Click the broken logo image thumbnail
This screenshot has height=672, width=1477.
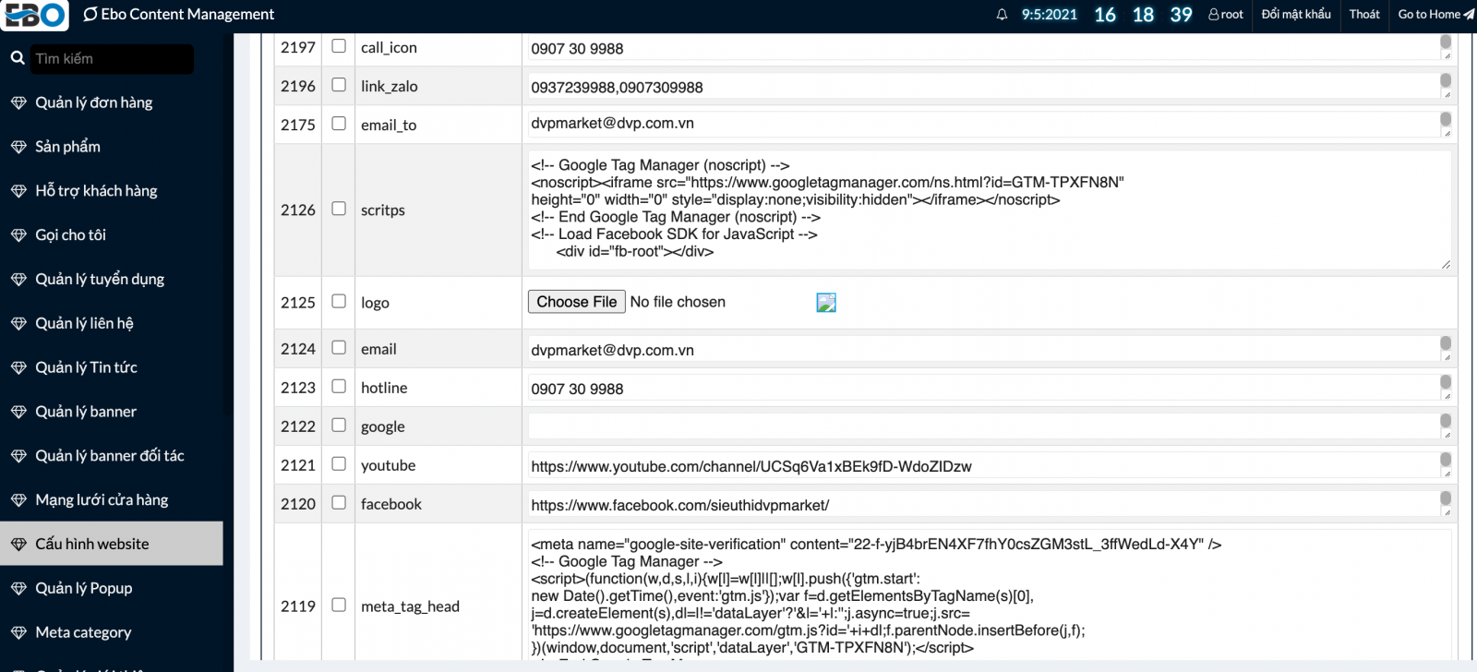pyautogui.click(x=826, y=303)
